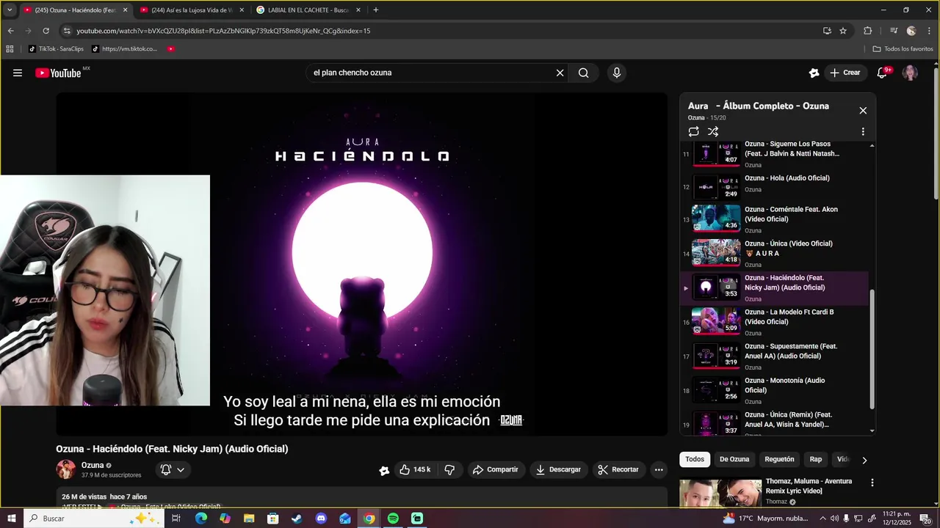Viewport: 940px width, 528px height.
Task: Dislike the video with thumbs down
Action: [x=449, y=469]
